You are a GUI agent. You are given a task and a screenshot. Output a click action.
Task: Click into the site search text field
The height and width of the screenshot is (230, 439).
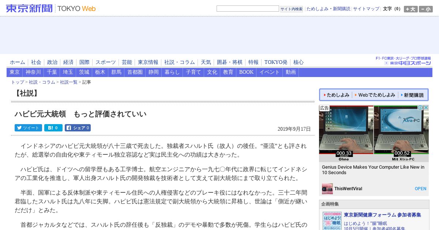248,9
